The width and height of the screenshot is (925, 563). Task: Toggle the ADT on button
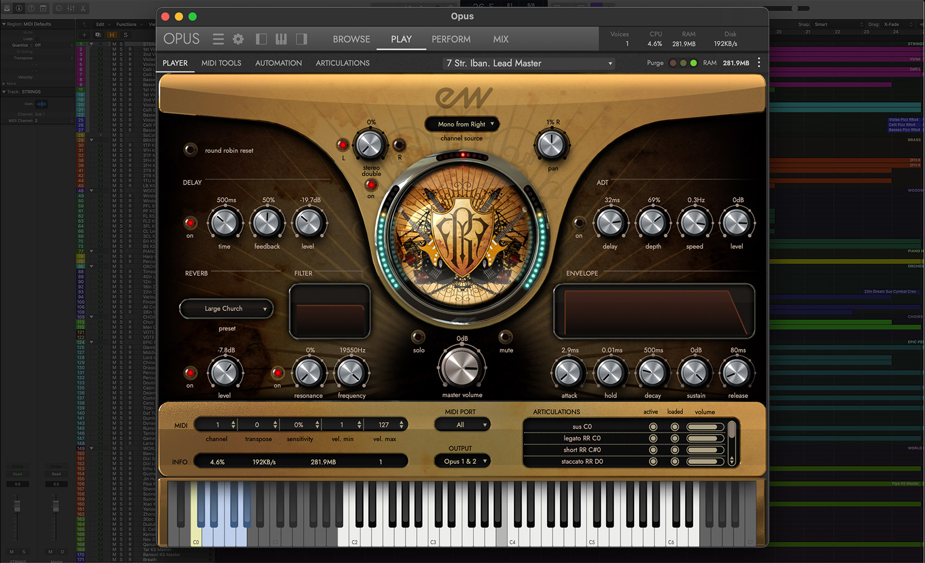click(580, 223)
